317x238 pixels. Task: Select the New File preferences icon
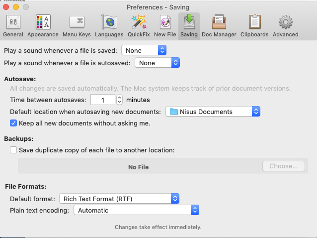[x=164, y=26]
